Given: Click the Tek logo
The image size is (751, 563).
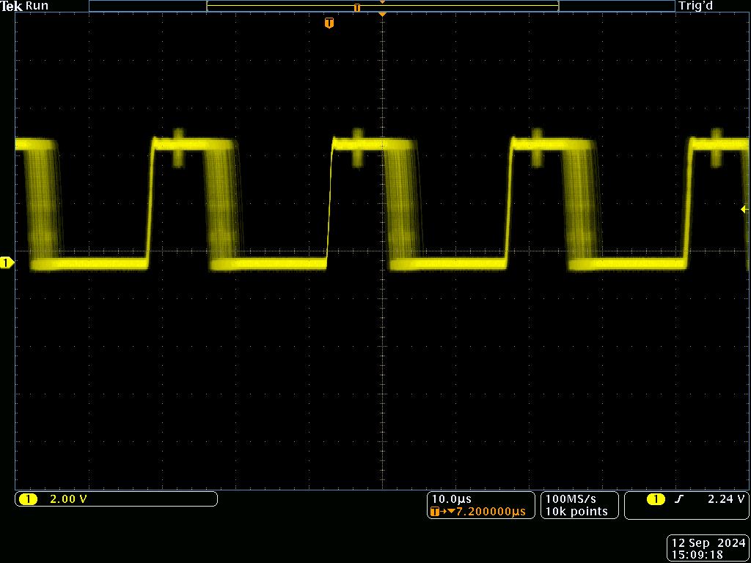Looking at the screenshot, I should pyautogui.click(x=10, y=6).
